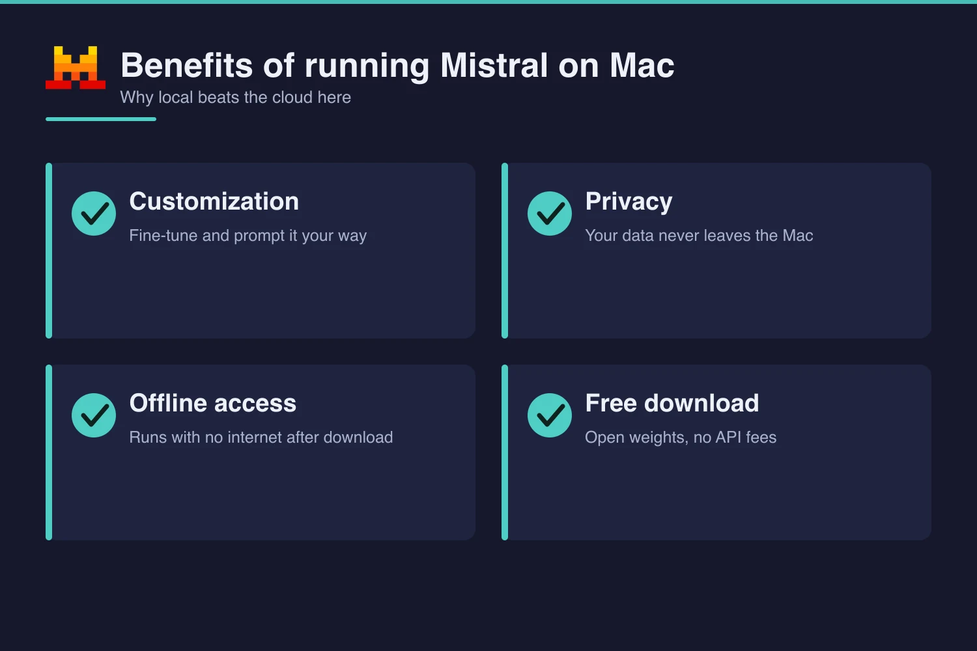Click the Mistral logo icon
The height and width of the screenshot is (651, 977).
76,67
